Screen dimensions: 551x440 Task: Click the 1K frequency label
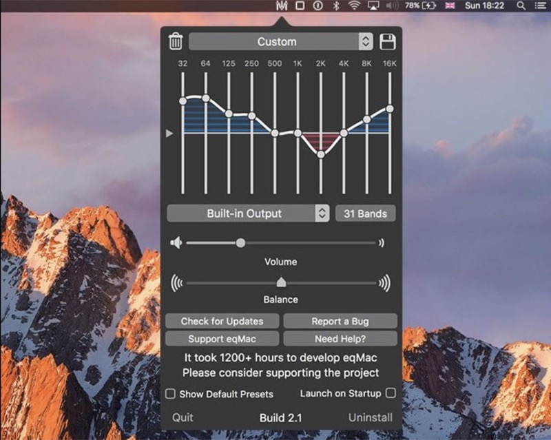[x=298, y=63]
